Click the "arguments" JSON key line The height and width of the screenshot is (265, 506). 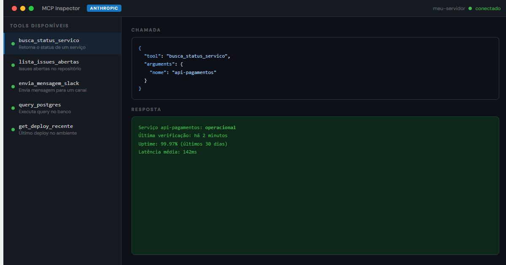click(x=164, y=64)
